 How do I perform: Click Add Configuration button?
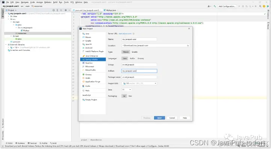pyautogui.click(x=227, y=6)
